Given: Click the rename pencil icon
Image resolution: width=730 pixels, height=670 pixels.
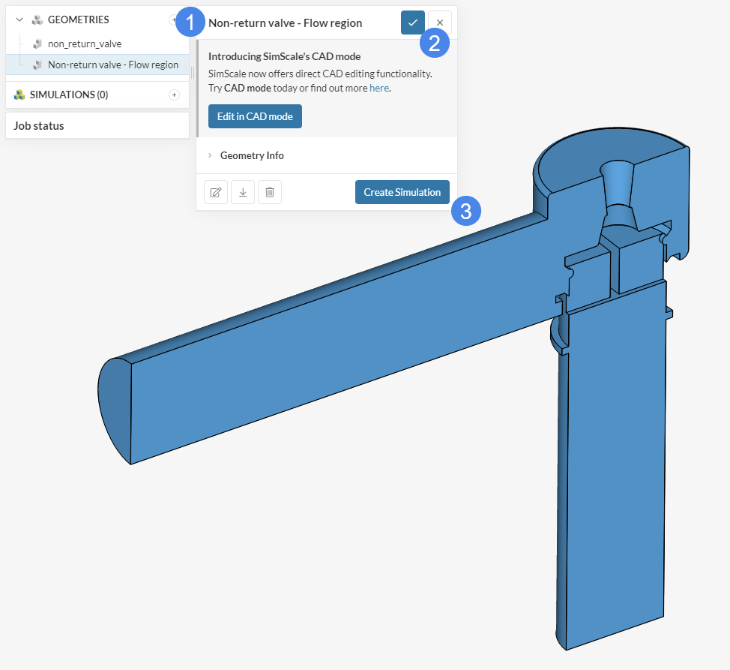Looking at the screenshot, I should point(216,192).
